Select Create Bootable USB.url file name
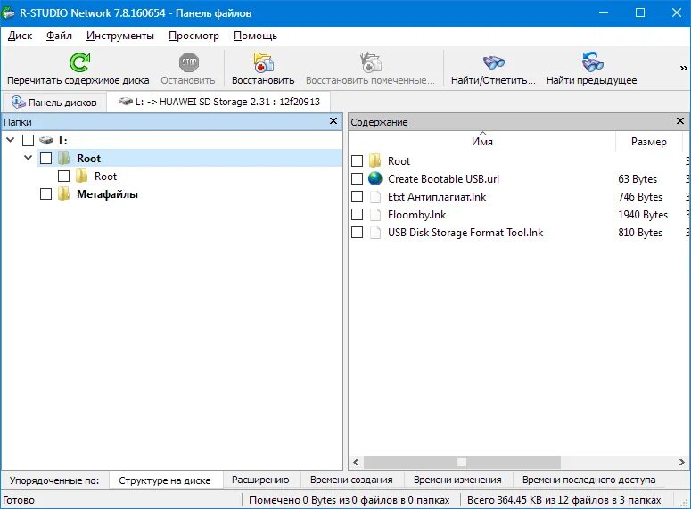Image resolution: width=691 pixels, height=509 pixels. (443, 178)
